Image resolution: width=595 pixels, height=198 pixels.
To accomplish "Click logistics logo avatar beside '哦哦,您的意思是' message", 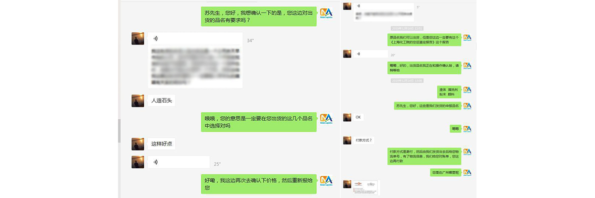I will [326, 119].
